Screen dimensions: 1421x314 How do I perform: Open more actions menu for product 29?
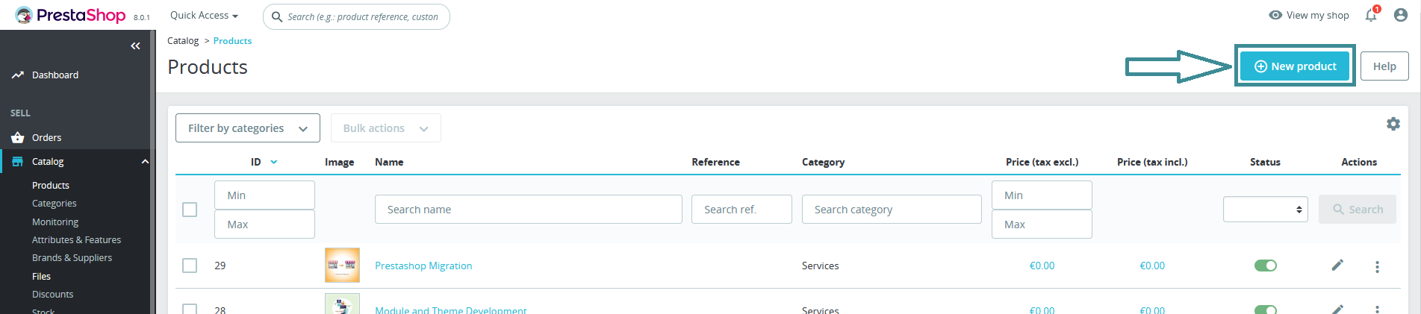(1377, 266)
